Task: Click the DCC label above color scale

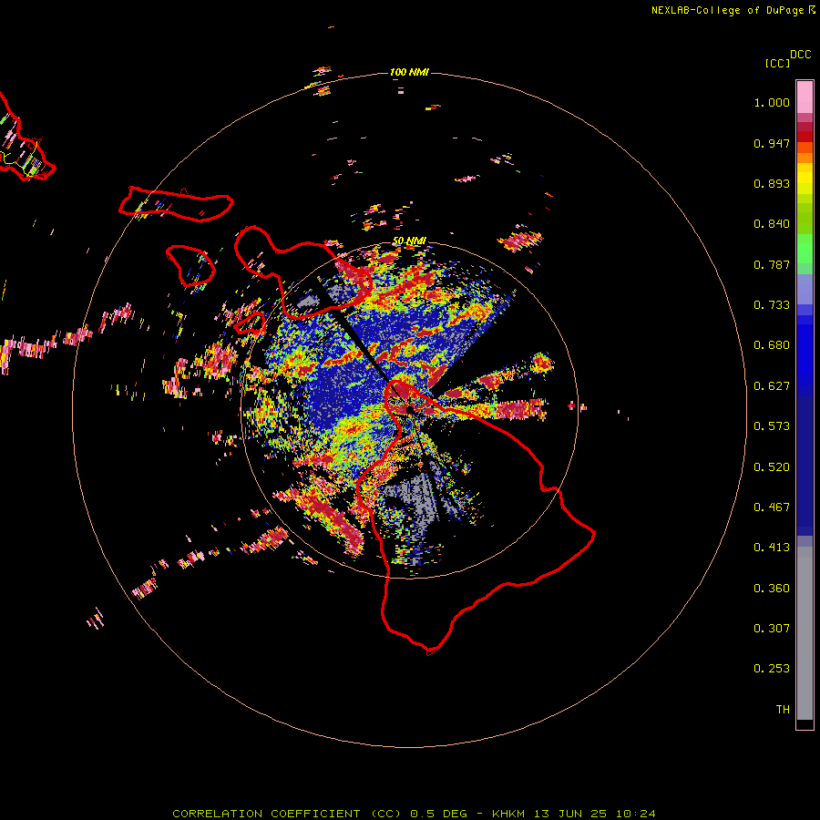Action: click(801, 55)
